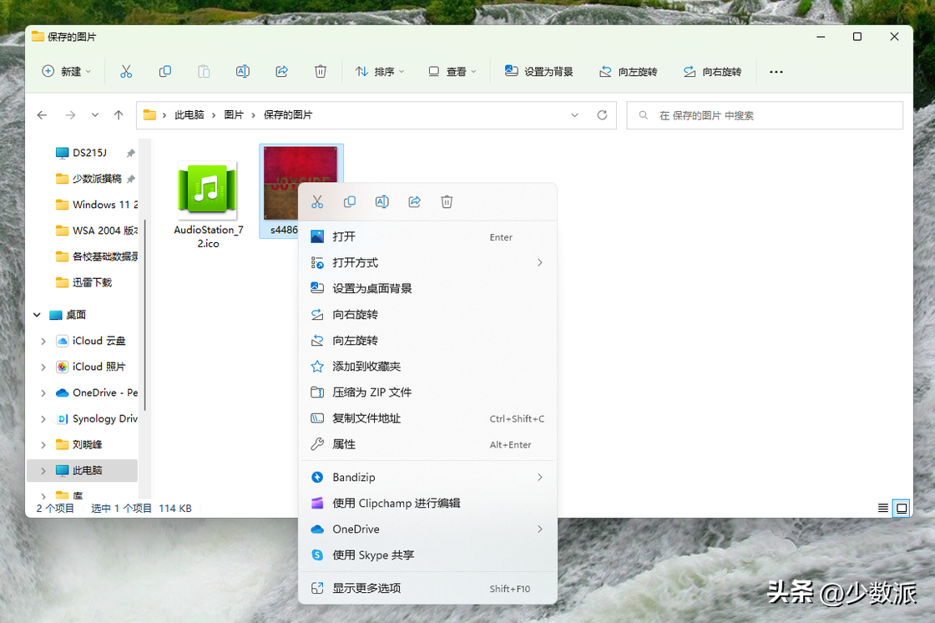
Task: Click the toolbar delete trash icon
Action: tap(321, 72)
